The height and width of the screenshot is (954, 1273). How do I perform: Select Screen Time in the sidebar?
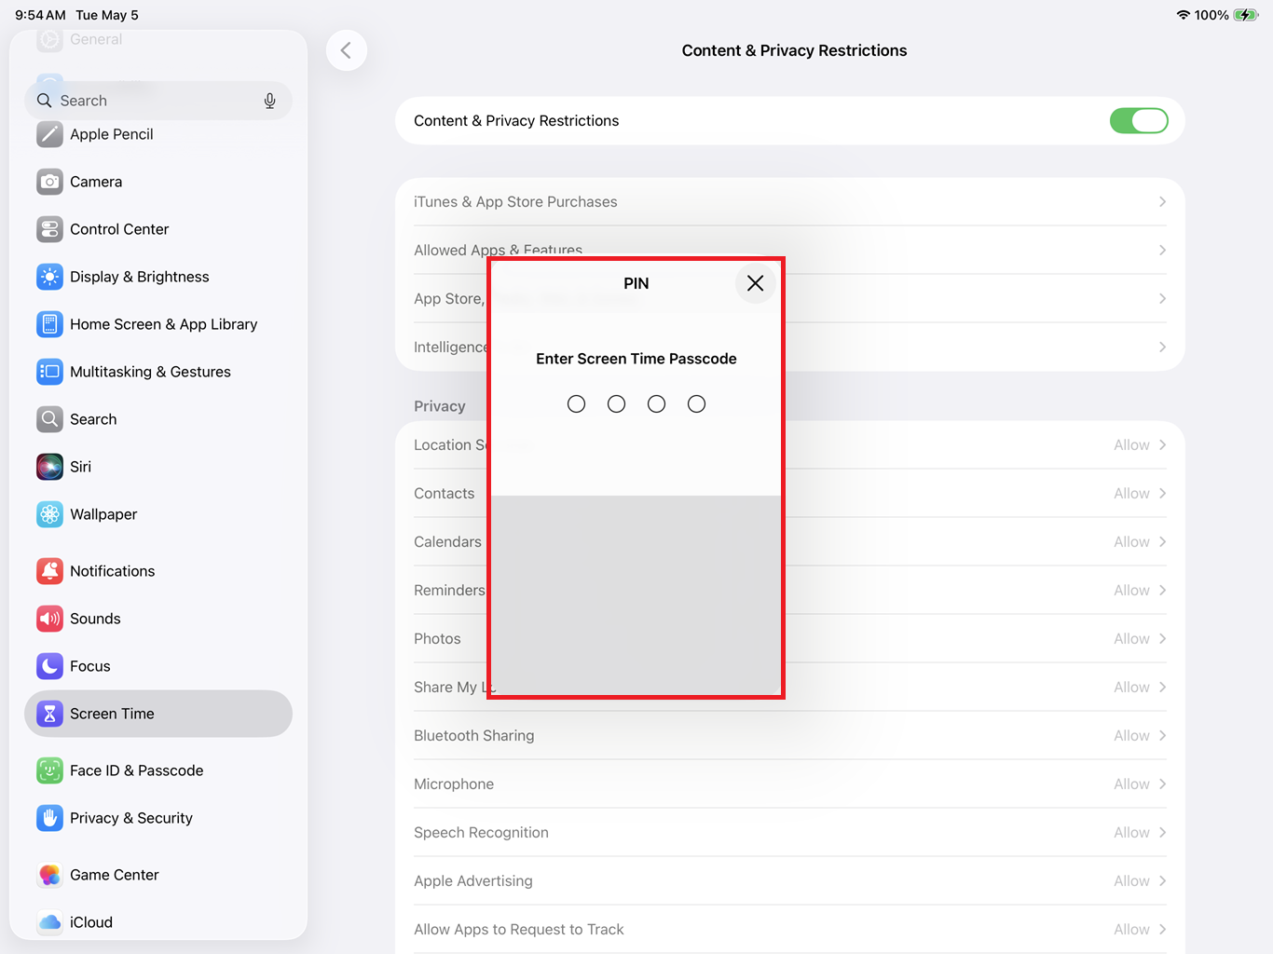158,714
